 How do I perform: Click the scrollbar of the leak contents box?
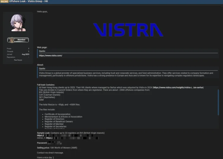(x=218, y=102)
